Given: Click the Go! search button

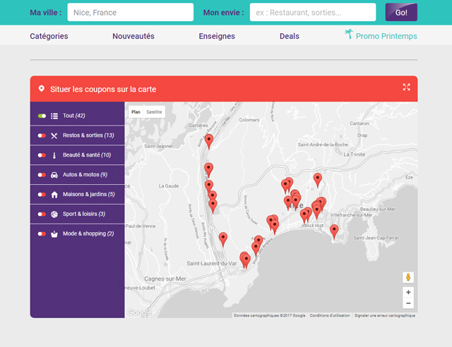Looking at the screenshot, I should (401, 13).
